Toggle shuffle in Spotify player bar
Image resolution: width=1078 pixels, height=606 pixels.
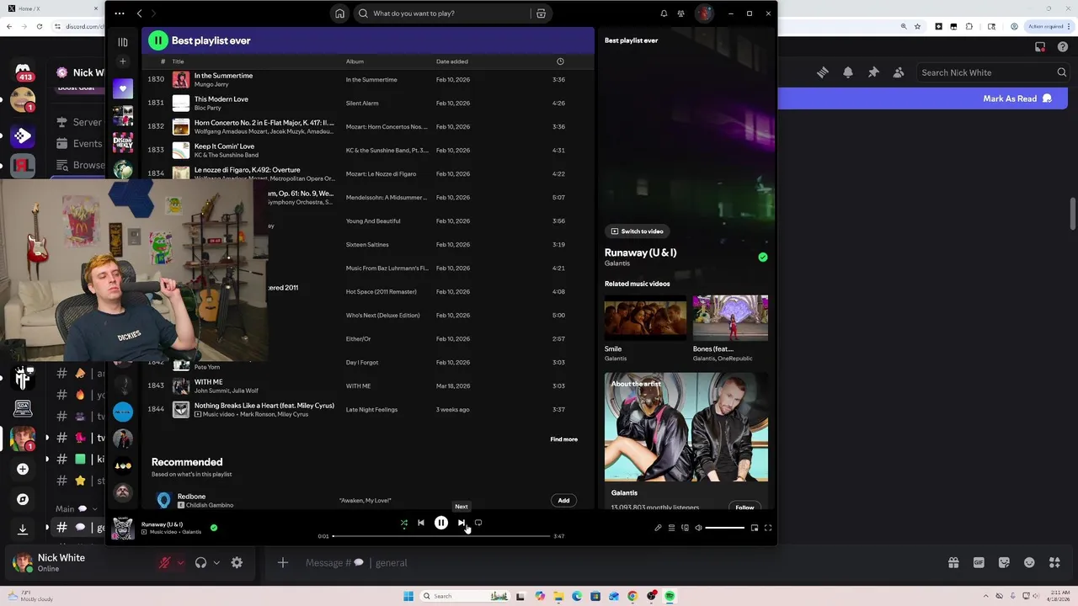pyautogui.click(x=404, y=523)
